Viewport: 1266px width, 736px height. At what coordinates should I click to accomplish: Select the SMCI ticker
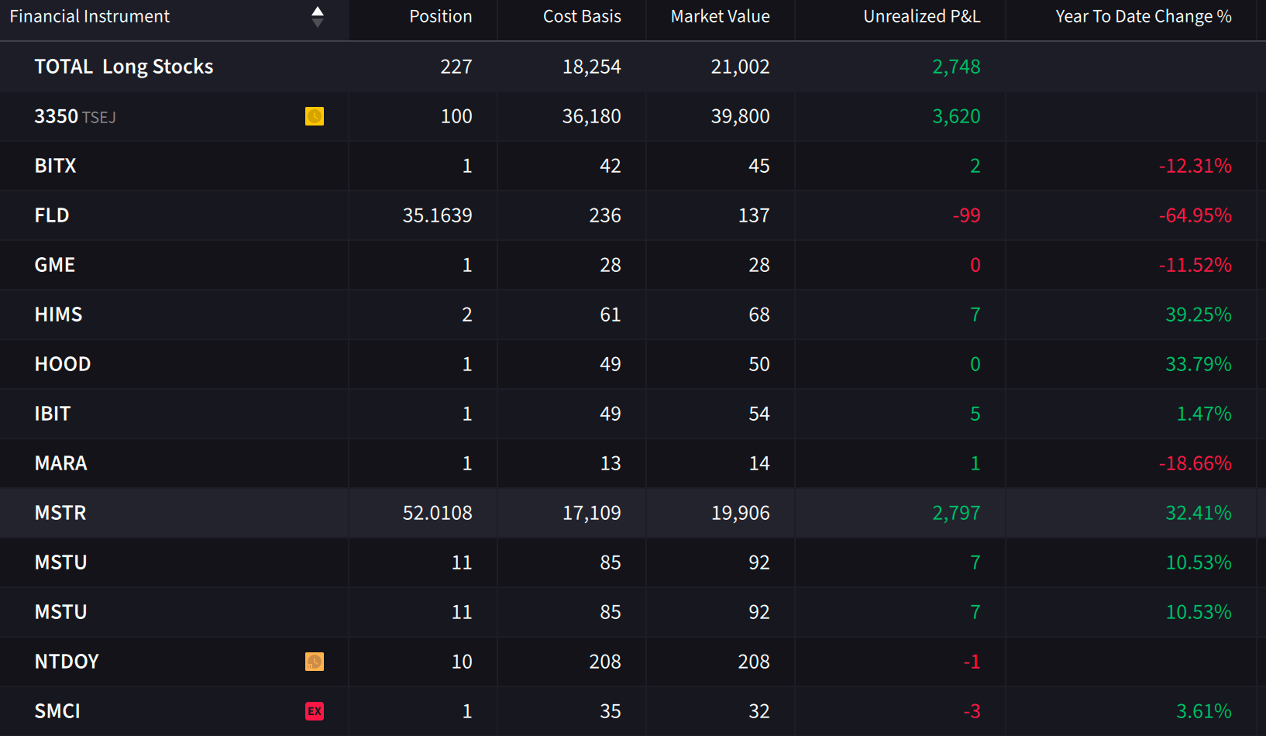pyautogui.click(x=57, y=711)
